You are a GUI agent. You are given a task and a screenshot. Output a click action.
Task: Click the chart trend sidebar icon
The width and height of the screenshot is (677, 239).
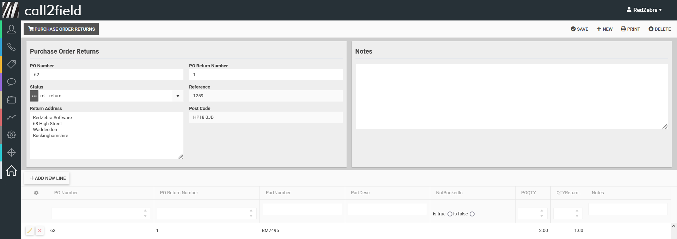(11, 117)
